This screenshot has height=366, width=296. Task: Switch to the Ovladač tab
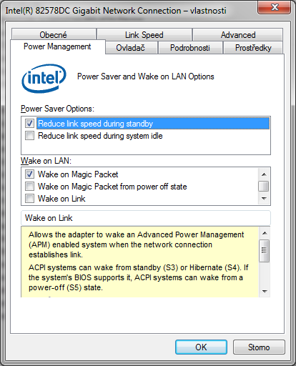132,48
